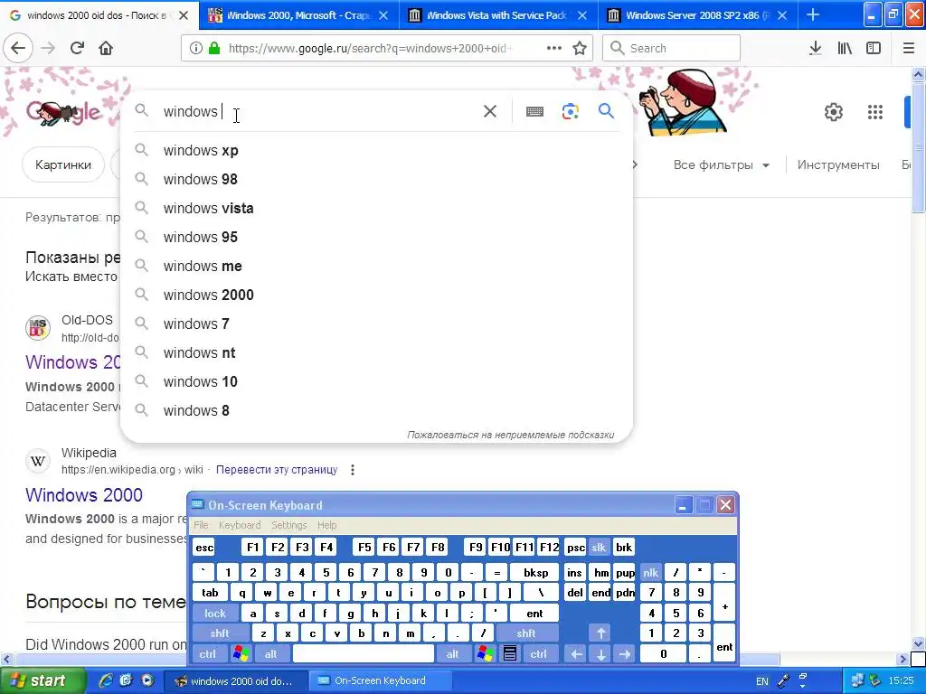This screenshot has height=694, width=926.
Task: Select suggestion windows 2000
Action: (376, 295)
